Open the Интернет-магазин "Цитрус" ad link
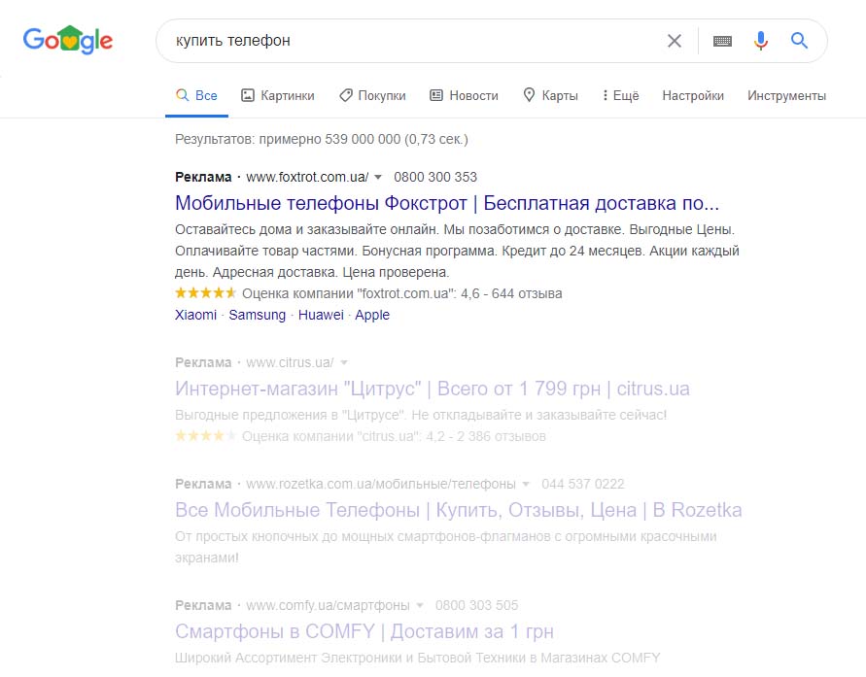 pyautogui.click(x=432, y=389)
